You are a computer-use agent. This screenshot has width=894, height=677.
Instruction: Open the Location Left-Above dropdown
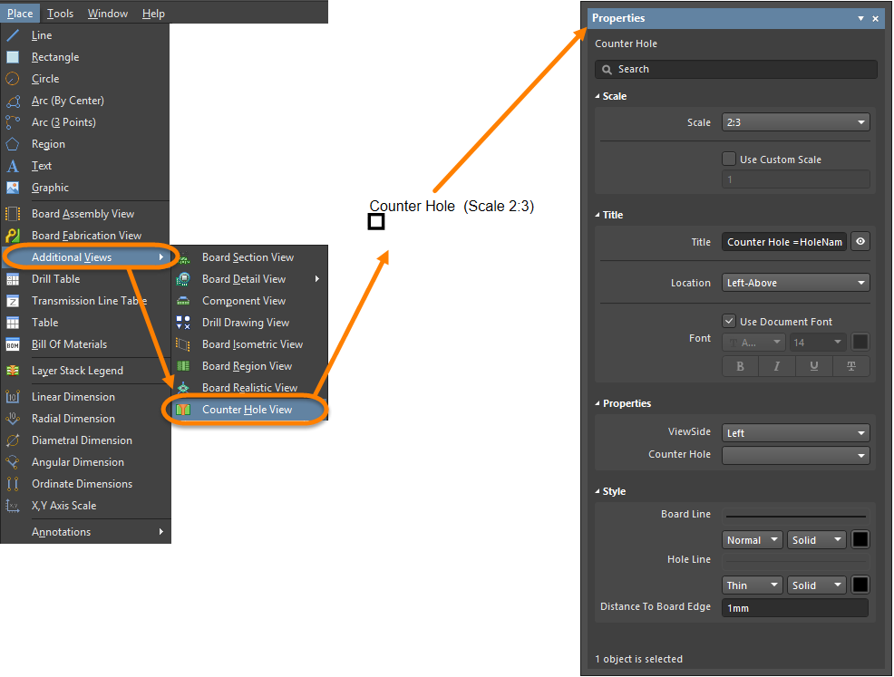tap(795, 283)
